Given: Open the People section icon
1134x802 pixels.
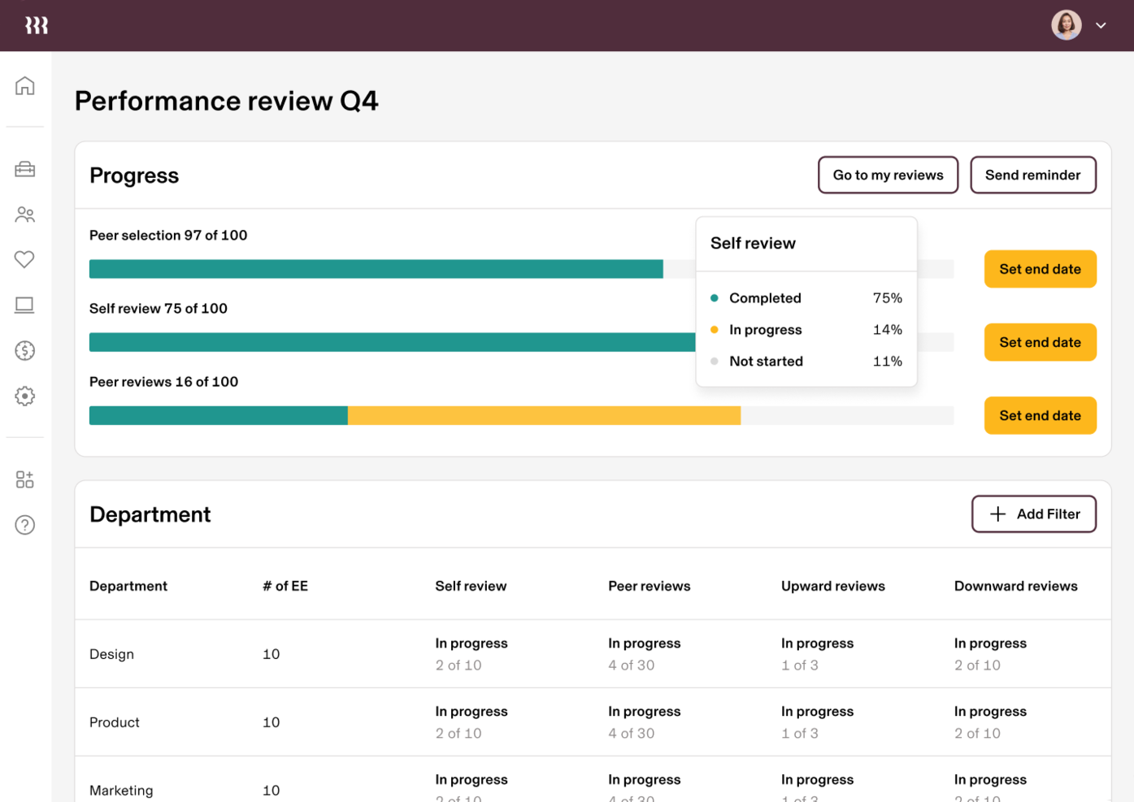Looking at the screenshot, I should [24, 214].
